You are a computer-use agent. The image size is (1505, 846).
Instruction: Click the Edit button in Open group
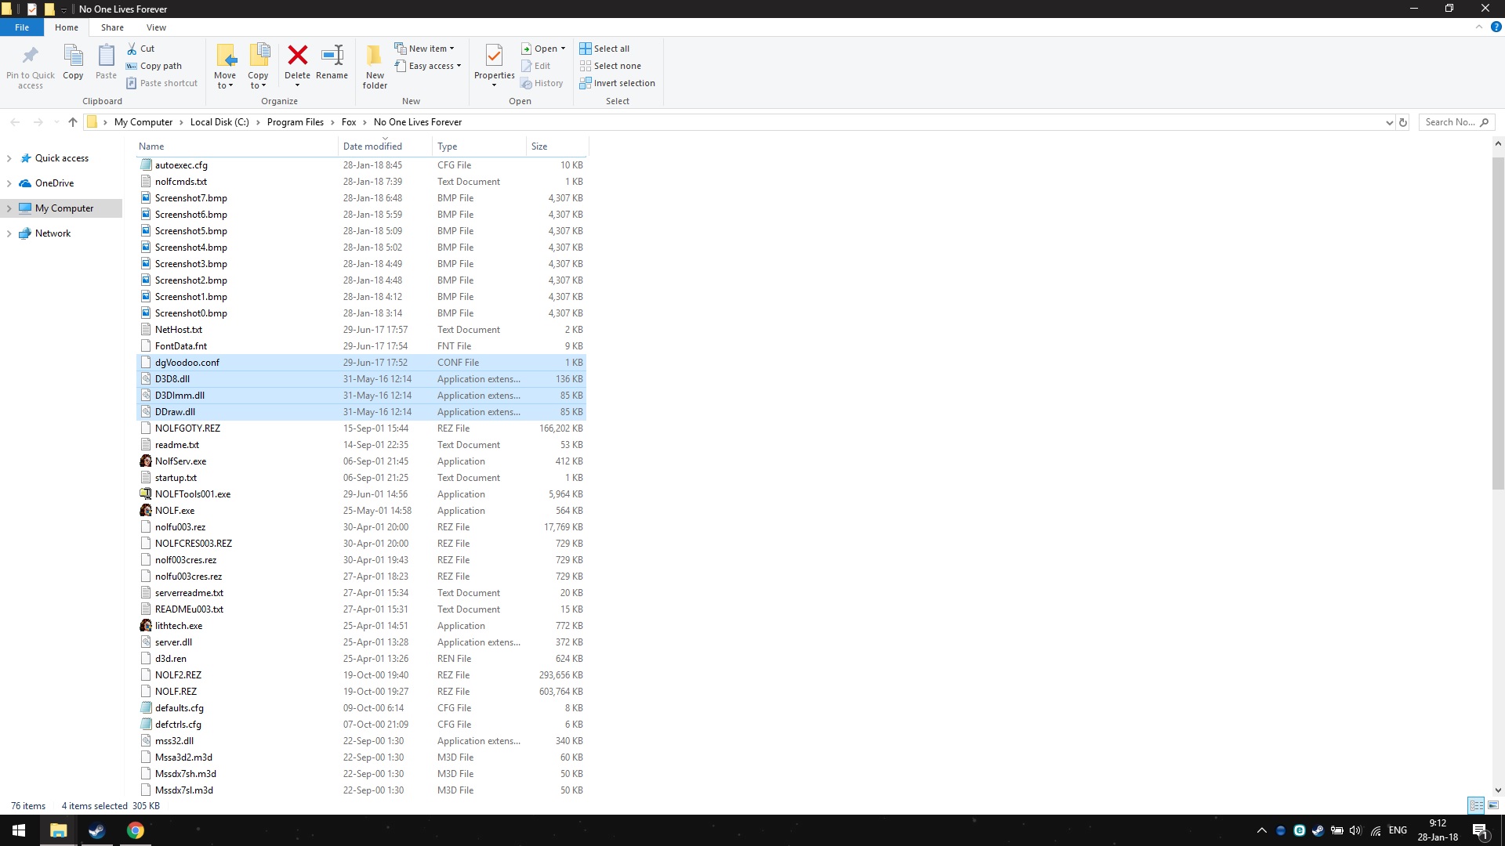pos(536,66)
